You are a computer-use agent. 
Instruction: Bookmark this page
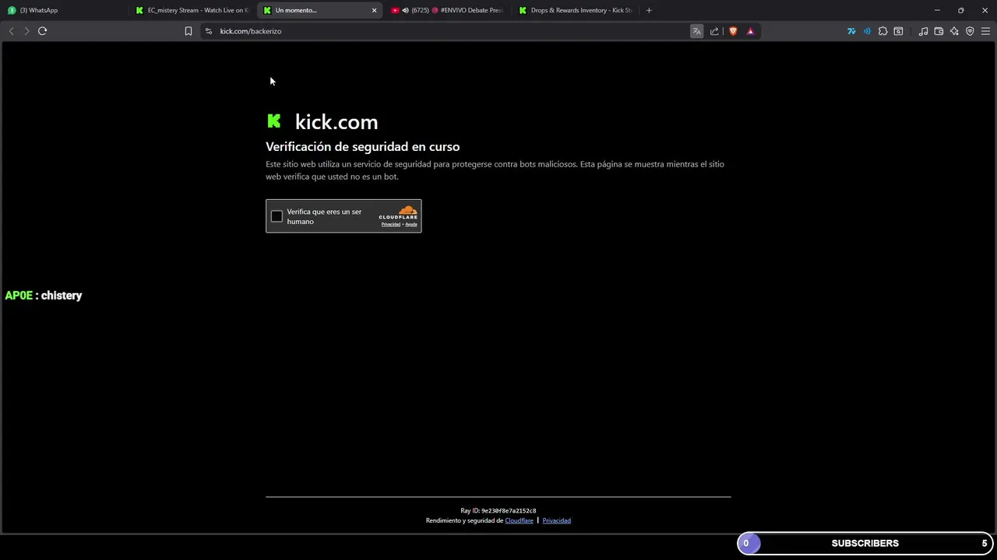point(188,31)
